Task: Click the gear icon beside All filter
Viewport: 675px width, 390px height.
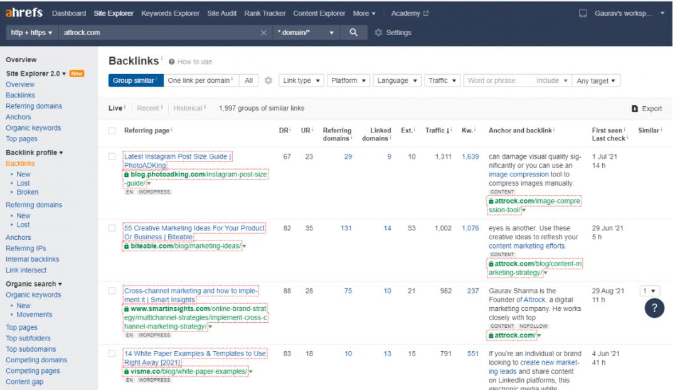Action: 268,80
